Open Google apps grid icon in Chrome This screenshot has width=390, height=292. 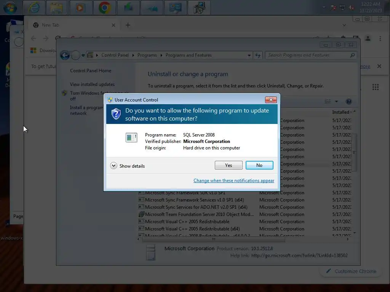click(x=375, y=87)
